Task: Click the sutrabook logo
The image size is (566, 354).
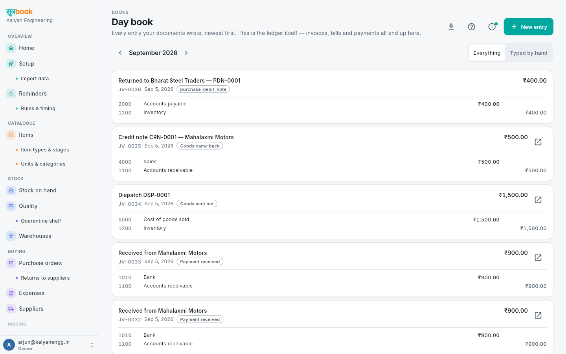Action: pyautogui.click(x=20, y=12)
